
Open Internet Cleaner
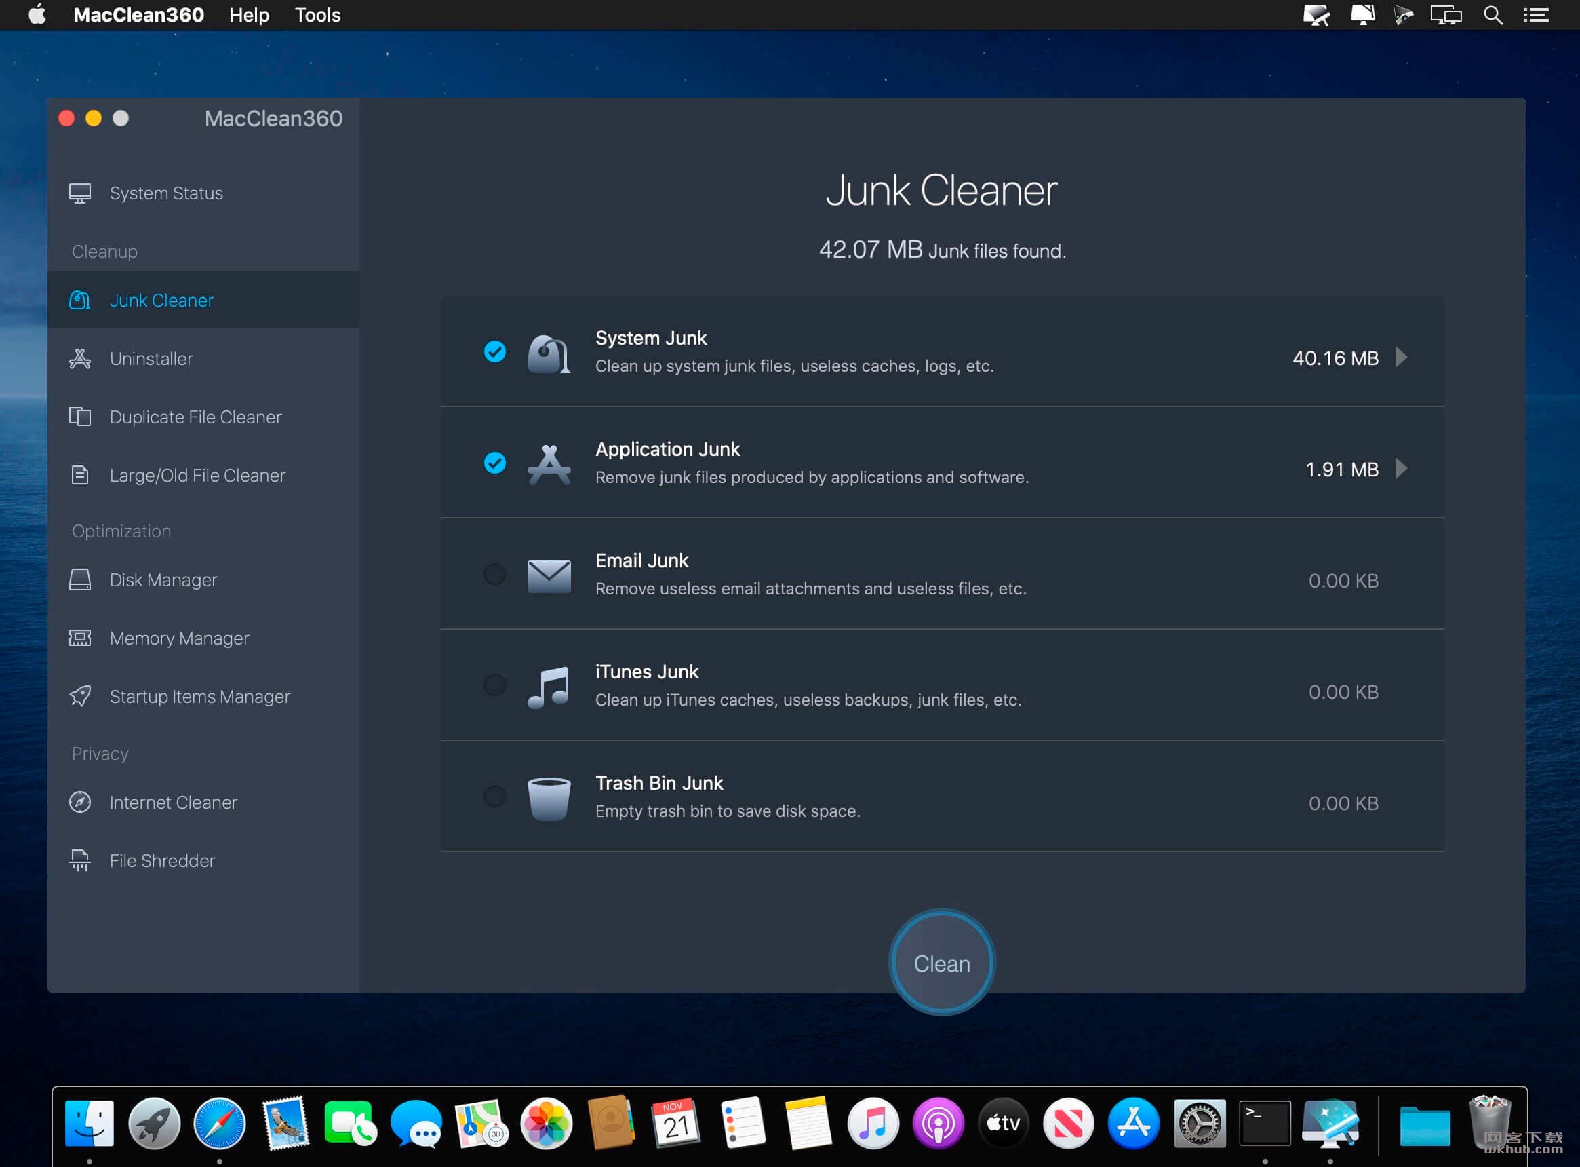tap(203, 803)
